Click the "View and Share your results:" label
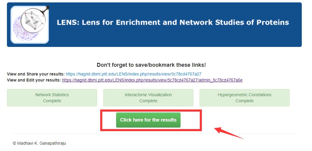 (36, 74)
